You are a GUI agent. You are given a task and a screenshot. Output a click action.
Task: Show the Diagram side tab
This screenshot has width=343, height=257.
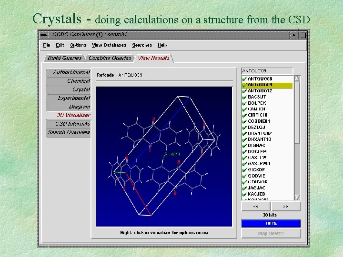click(69, 107)
